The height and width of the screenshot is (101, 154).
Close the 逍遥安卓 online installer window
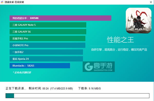coord(151,2)
